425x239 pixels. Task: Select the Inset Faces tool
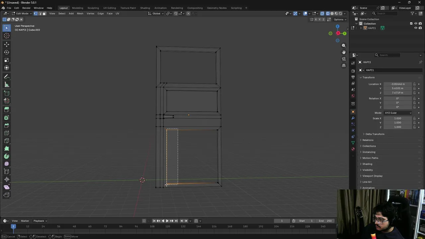7,118
